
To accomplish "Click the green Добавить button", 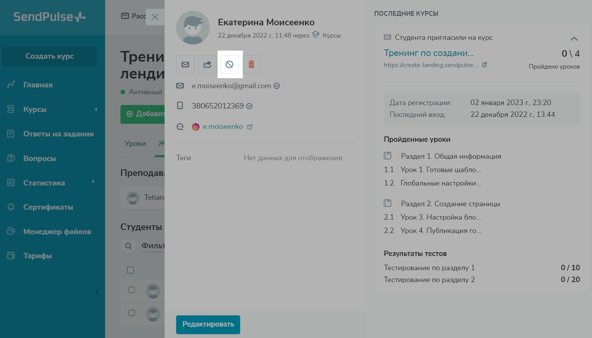I will [x=143, y=114].
